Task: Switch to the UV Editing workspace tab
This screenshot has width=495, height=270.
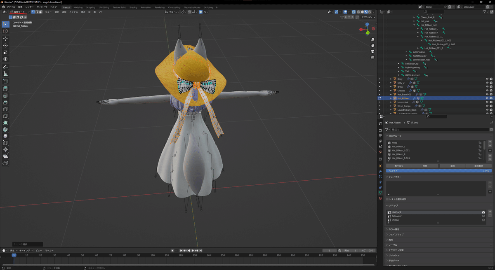Action: [x=104, y=7]
